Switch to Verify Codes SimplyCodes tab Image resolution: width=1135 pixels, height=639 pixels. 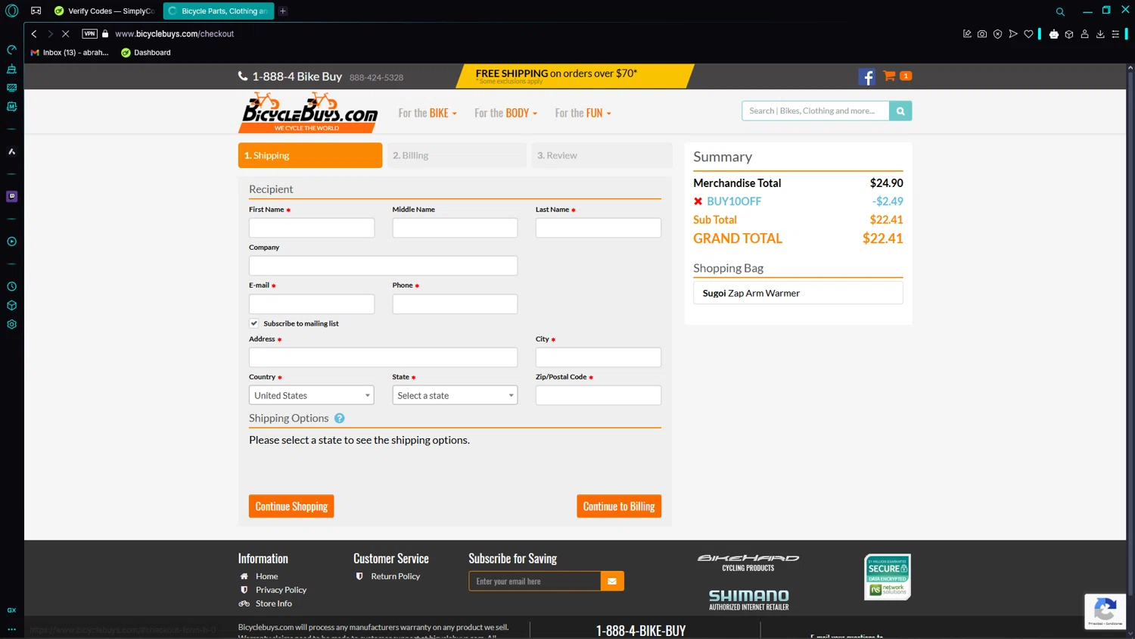click(x=104, y=11)
